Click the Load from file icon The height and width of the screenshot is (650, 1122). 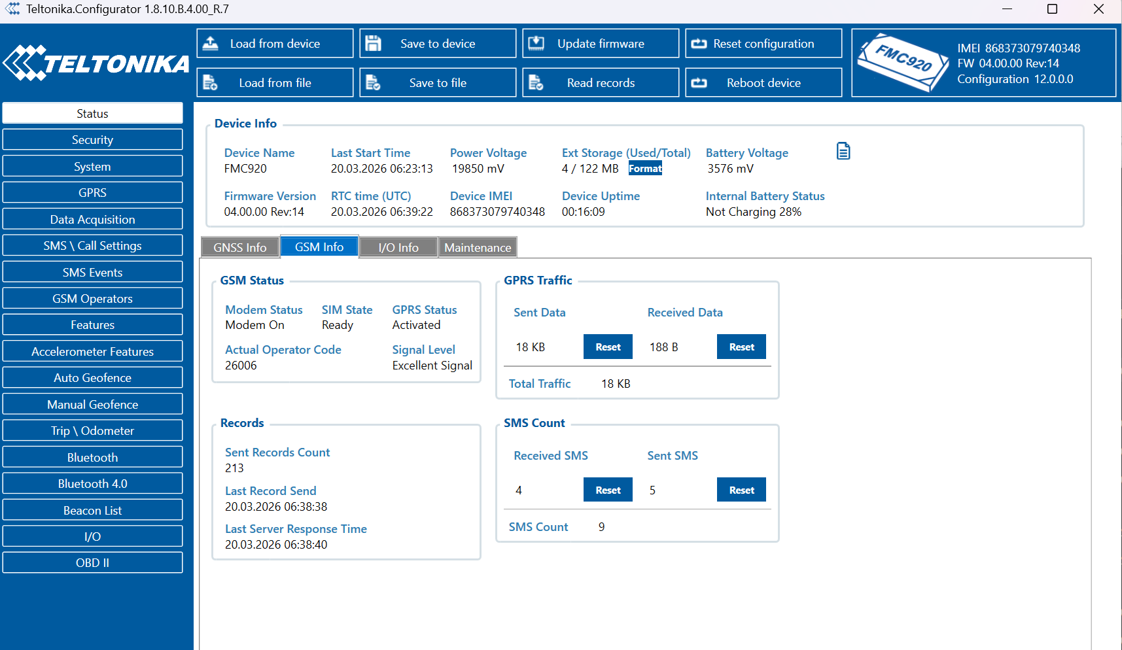[x=211, y=83]
